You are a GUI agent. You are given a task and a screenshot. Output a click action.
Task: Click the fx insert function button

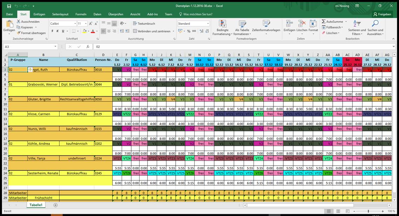pos(88,47)
